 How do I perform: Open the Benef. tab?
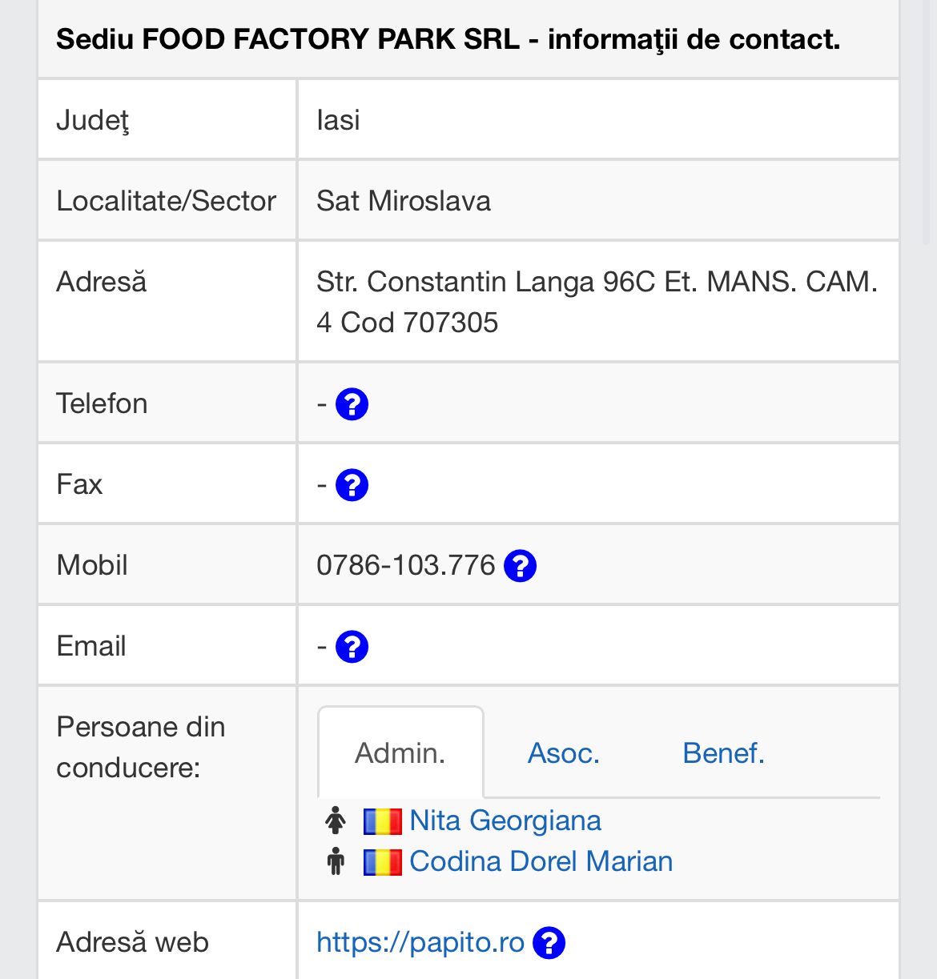point(724,753)
